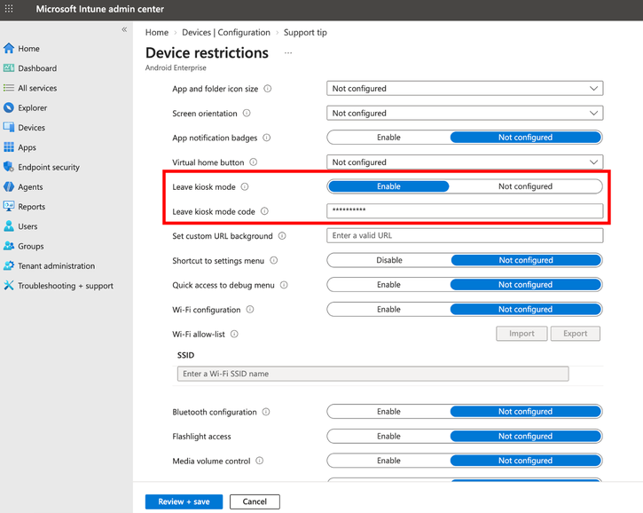Open App and folder icon size dropdown

click(465, 89)
